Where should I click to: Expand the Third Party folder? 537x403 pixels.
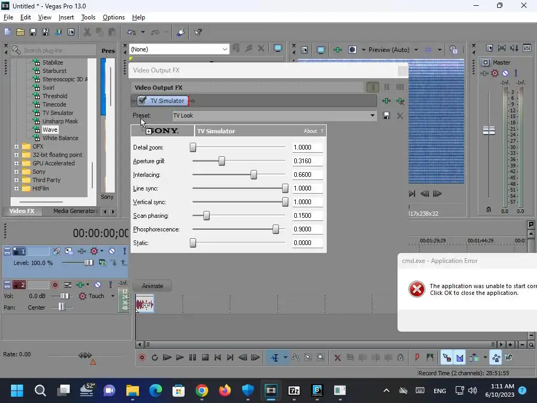pyautogui.click(x=16, y=180)
